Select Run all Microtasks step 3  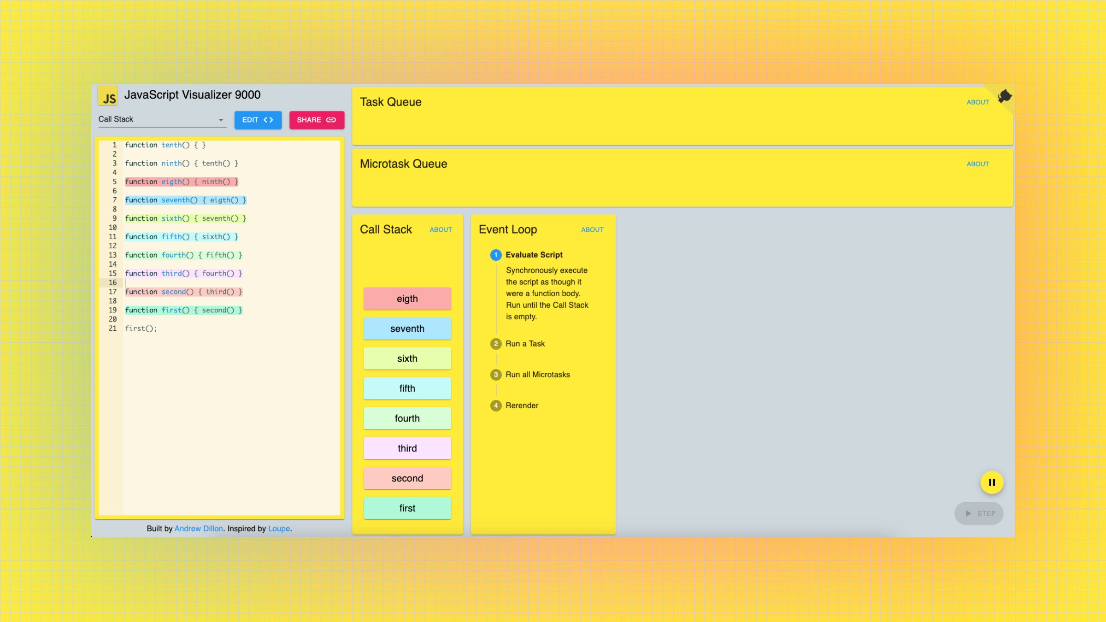537,375
